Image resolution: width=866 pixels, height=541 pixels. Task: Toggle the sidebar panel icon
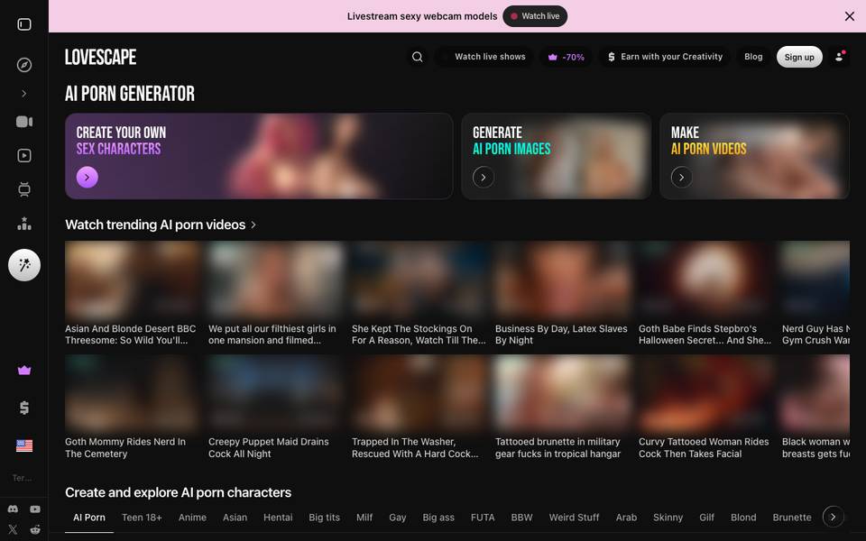pyautogui.click(x=24, y=24)
